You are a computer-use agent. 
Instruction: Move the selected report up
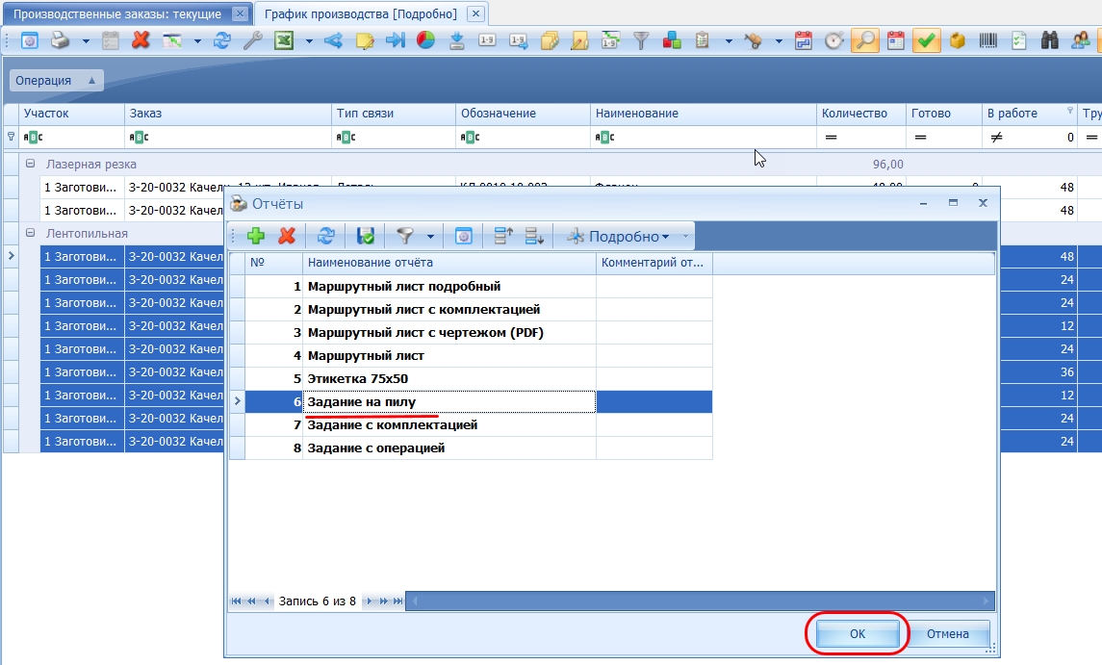(503, 236)
